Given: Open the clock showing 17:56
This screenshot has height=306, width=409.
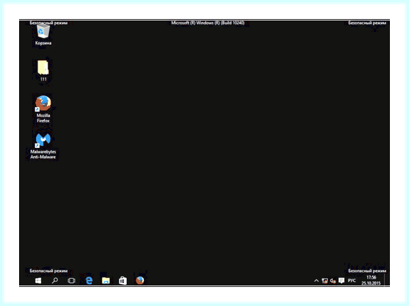Looking at the screenshot, I should tap(371, 280).
